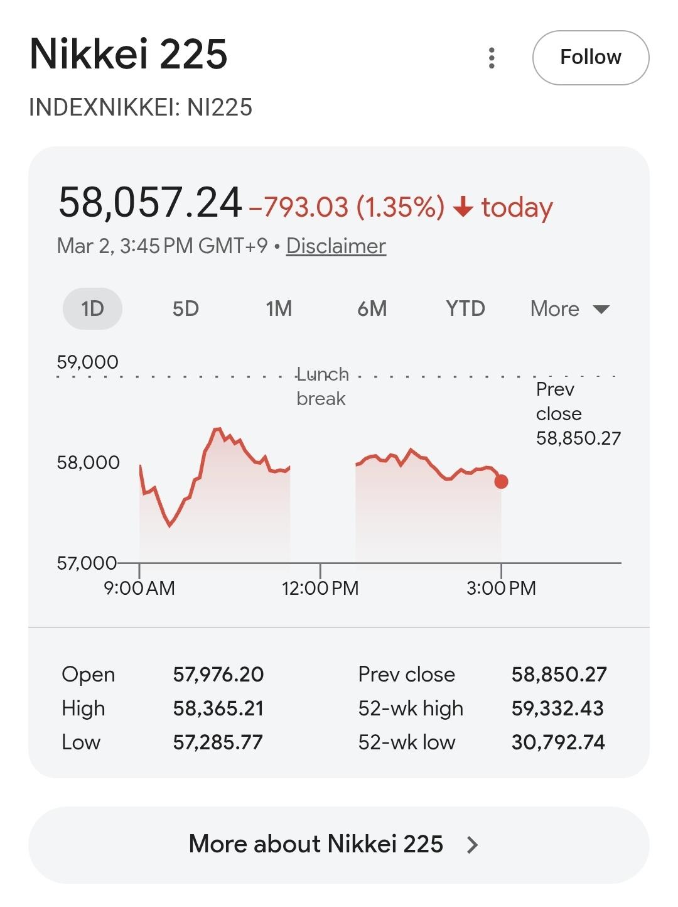Open the Disclaimer link
This screenshot has height=907, width=678.
(336, 246)
